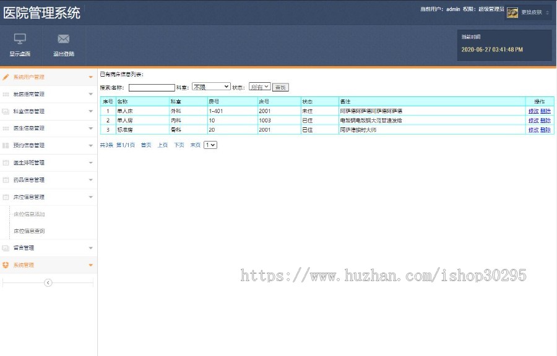Go to 上页 previous page link
This screenshot has height=356, width=557.
pos(163,145)
